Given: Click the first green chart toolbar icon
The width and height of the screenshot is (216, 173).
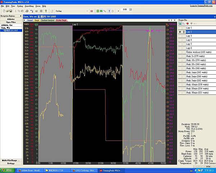Looking at the screenshot, I should tap(98, 11).
